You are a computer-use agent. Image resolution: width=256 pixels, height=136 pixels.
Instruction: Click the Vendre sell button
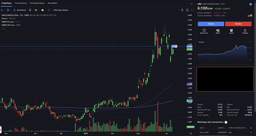(x=238, y=24)
